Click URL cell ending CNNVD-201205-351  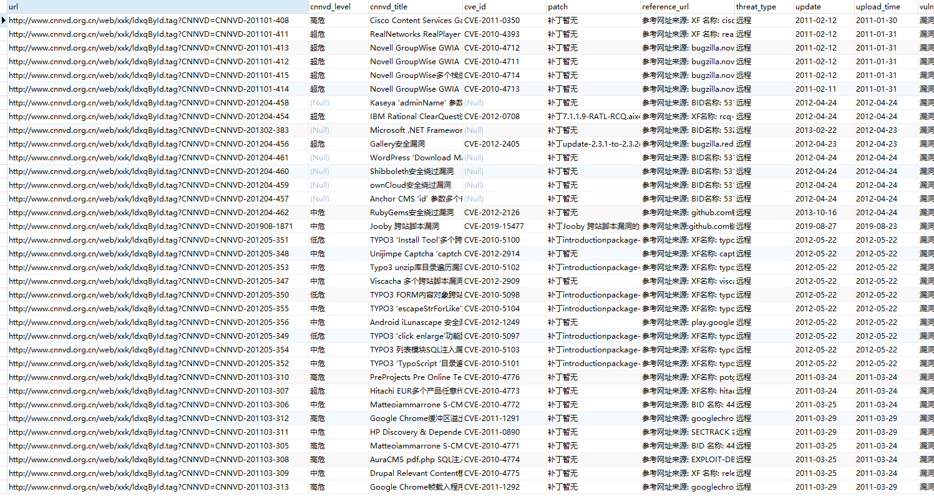(158, 240)
